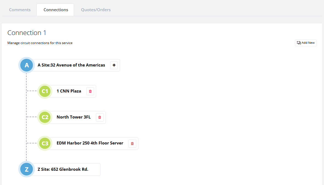Viewport: 324px width, 185px height.
Task: Click the EDM Harbor 250 label
Action: (x=90, y=143)
